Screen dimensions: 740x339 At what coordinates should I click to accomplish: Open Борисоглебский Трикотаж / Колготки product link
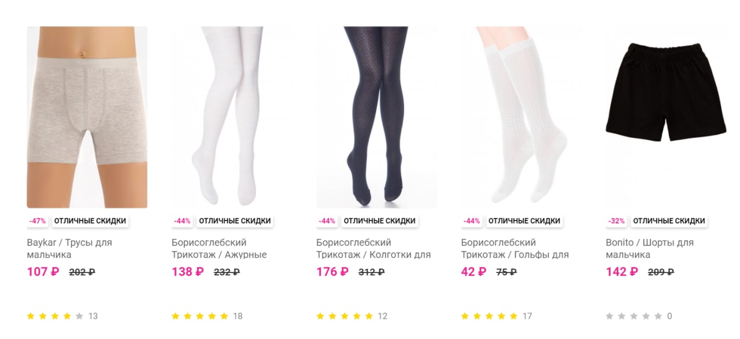tap(373, 248)
